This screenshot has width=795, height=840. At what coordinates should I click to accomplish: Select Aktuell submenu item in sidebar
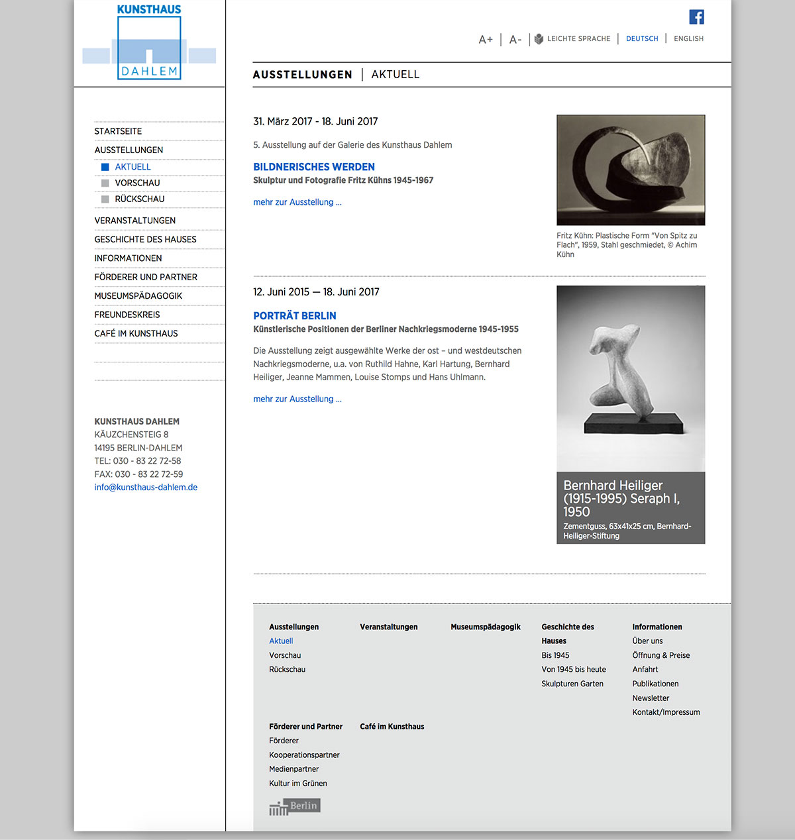(x=132, y=167)
